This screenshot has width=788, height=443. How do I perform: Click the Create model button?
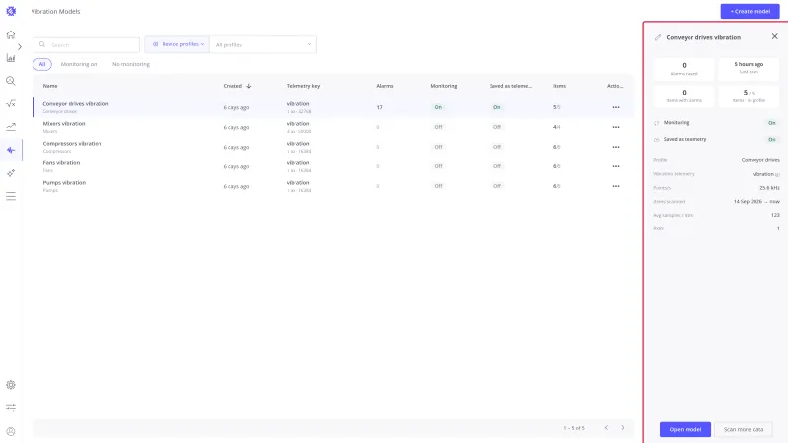coord(750,11)
